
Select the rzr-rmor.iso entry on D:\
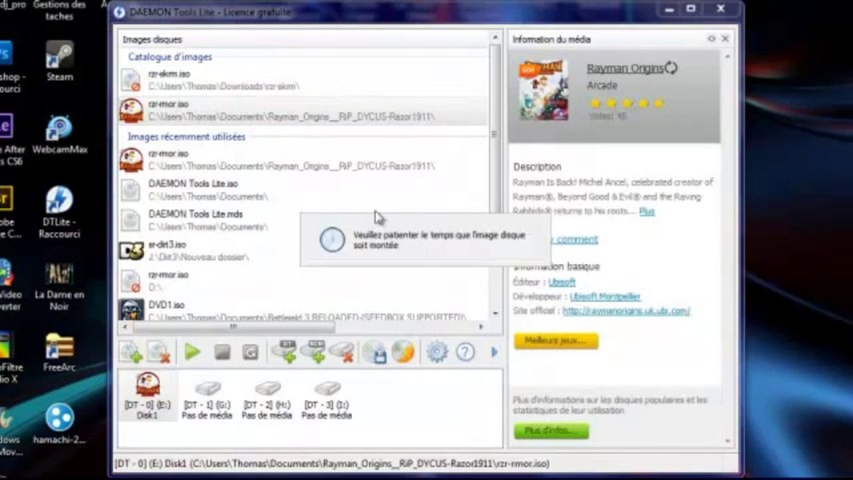coord(303,281)
